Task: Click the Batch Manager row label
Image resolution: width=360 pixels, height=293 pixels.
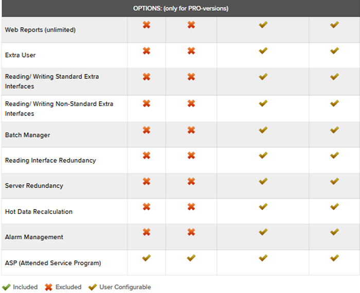Action: coord(27,135)
